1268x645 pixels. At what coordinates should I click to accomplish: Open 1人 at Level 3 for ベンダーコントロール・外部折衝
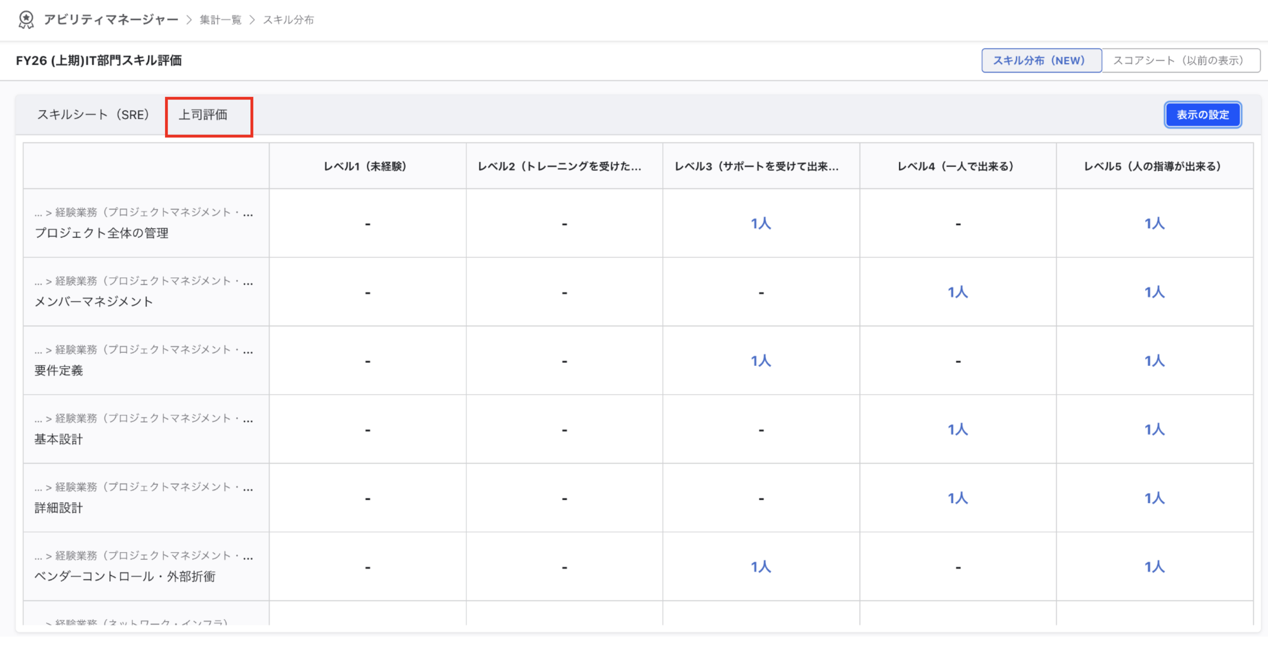coord(761,568)
